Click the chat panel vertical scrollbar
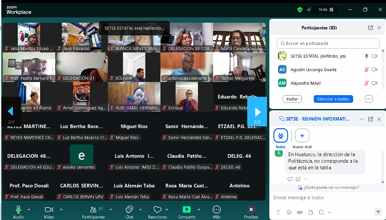 [383, 166]
